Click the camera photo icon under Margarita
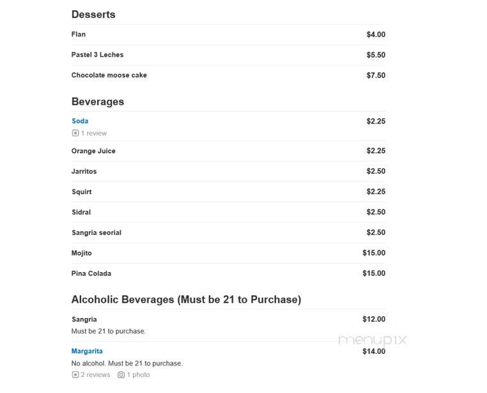 [x=121, y=374]
